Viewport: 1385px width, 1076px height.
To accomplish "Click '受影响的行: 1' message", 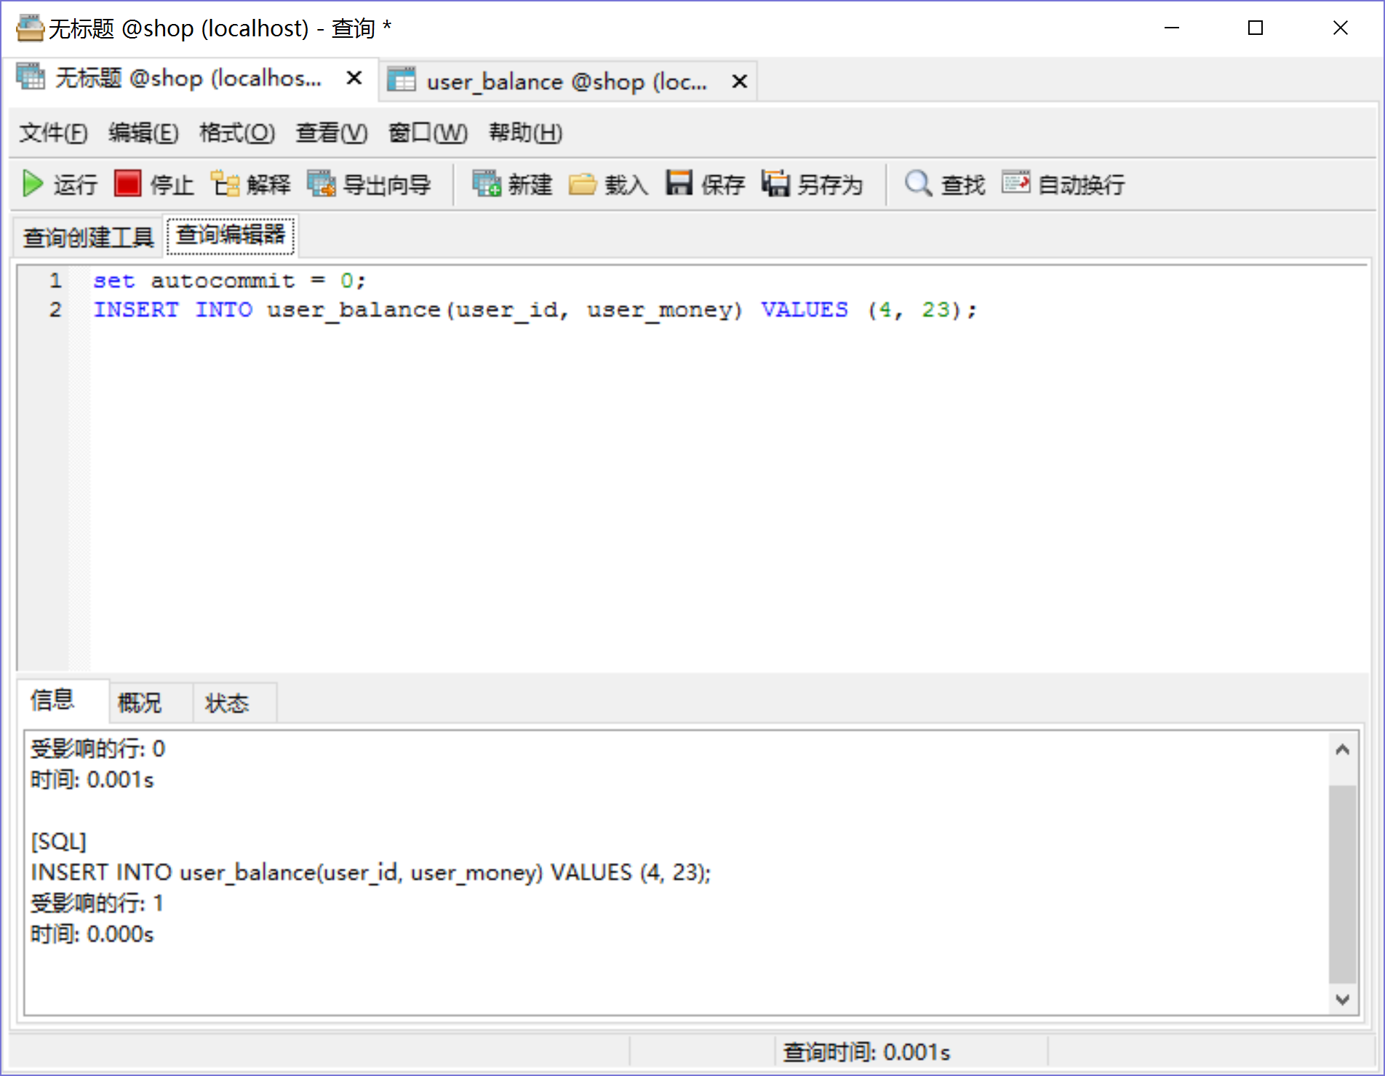I will tap(96, 904).
